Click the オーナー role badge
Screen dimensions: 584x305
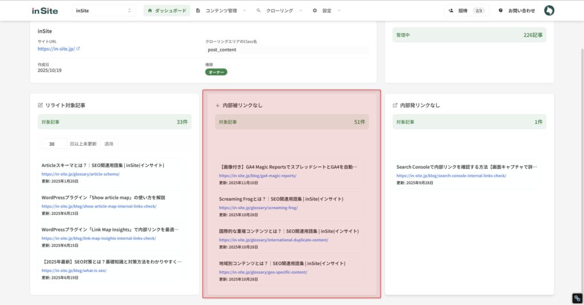coord(216,72)
